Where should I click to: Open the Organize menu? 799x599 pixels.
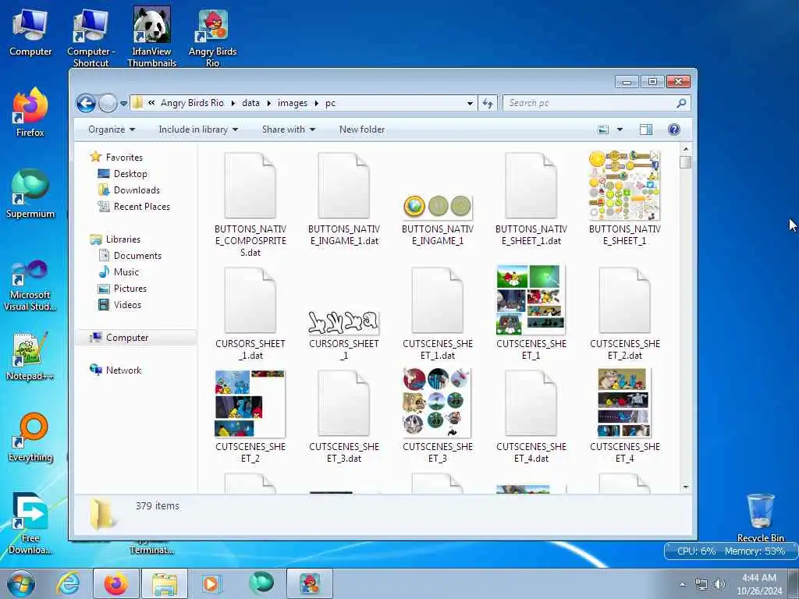coord(112,129)
